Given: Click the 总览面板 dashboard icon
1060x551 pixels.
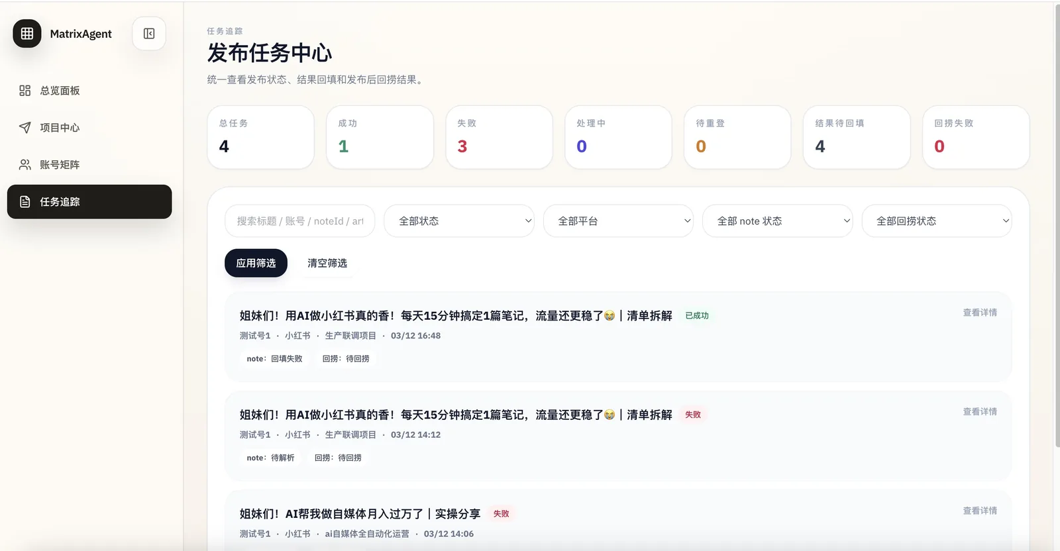Looking at the screenshot, I should coord(25,91).
